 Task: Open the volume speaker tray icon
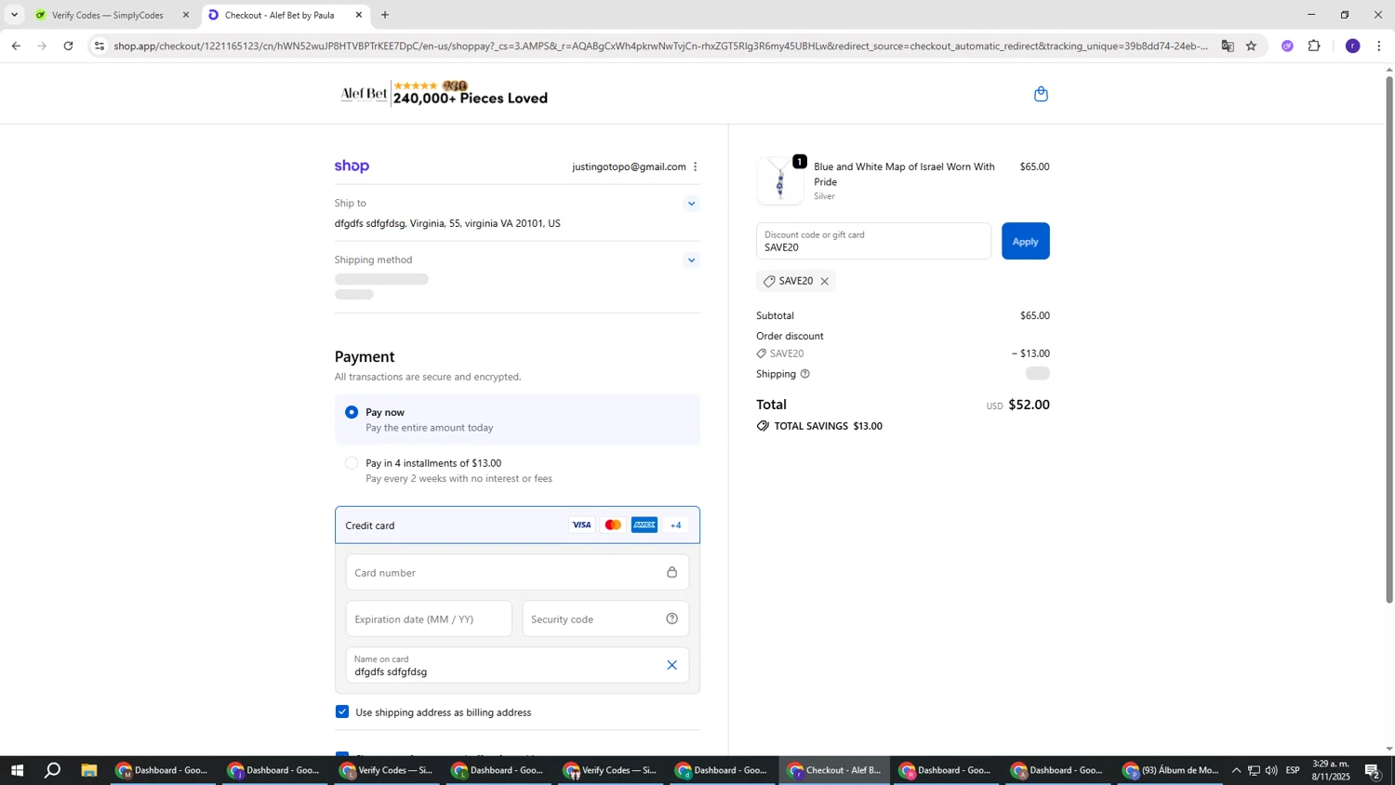click(1271, 770)
